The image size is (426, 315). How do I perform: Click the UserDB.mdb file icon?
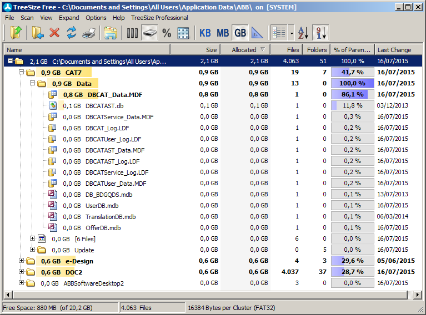(53, 205)
